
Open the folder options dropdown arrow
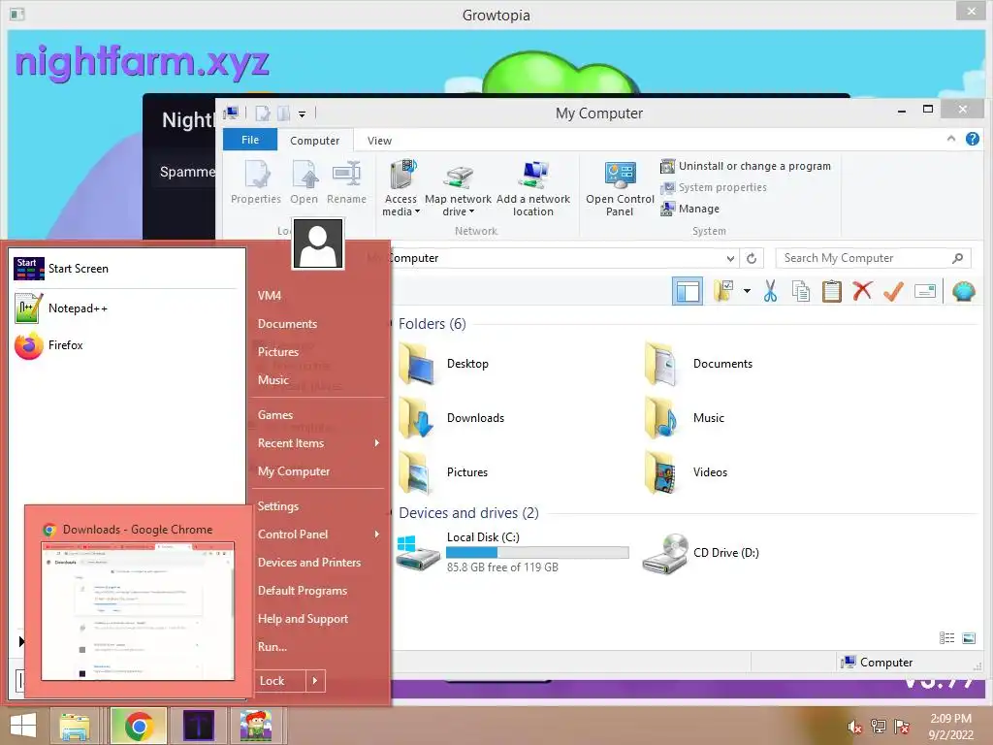[748, 291]
